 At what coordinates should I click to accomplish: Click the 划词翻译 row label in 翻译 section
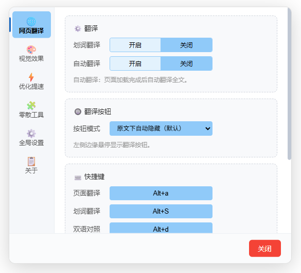tap(87, 45)
